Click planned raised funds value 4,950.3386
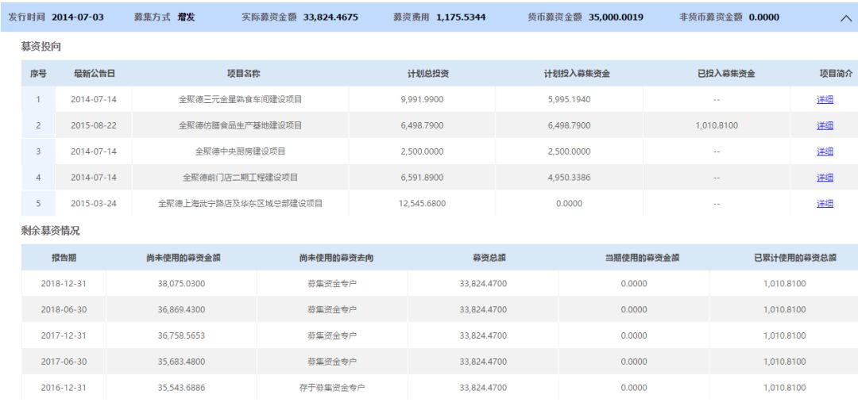The height and width of the screenshot is (406, 858). pyautogui.click(x=569, y=178)
